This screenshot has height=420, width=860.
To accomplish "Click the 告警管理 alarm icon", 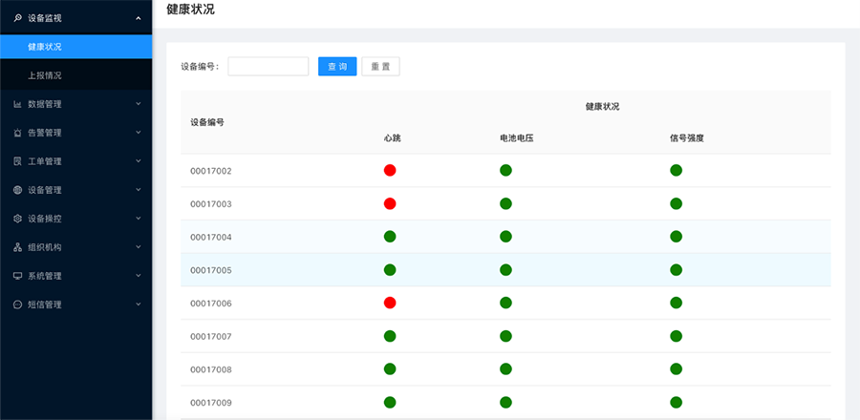I will 17,133.
